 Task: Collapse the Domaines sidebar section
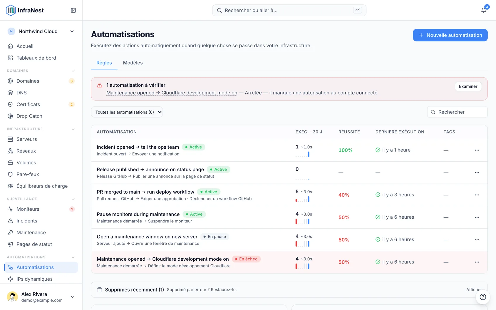click(73, 71)
